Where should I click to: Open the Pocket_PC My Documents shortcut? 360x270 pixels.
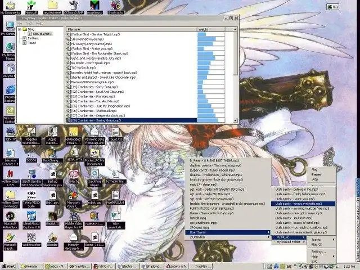pos(94,157)
